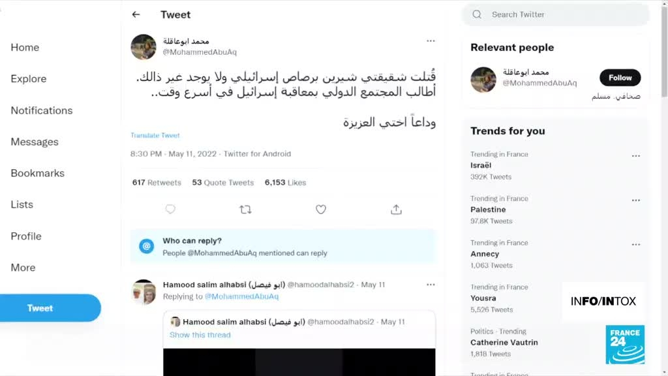Open the Show this thread link
668x376 pixels.
(200, 335)
